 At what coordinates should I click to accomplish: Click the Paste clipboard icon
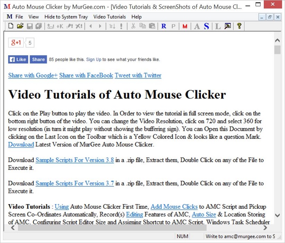point(152,26)
